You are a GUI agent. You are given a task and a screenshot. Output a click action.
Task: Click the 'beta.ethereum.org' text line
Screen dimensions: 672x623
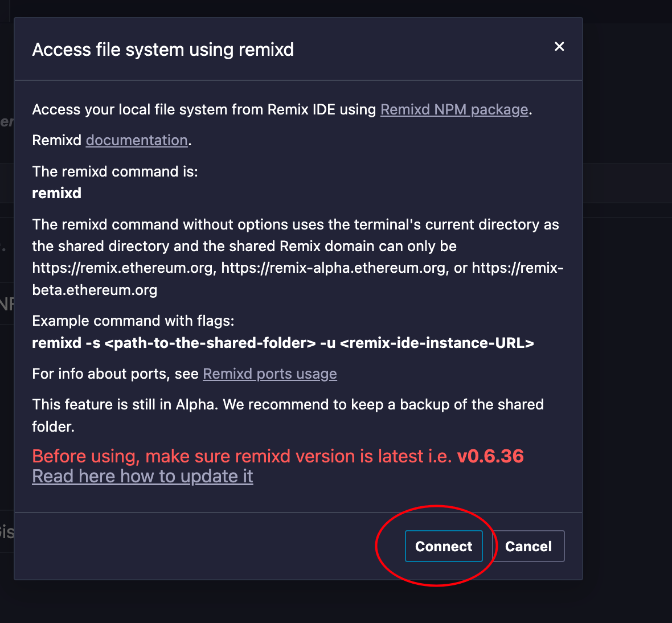pyautogui.click(x=95, y=290)
